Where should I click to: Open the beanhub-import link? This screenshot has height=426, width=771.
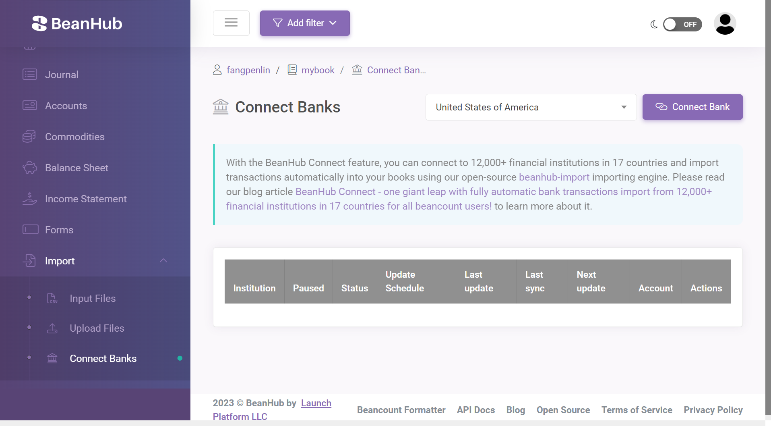point(554,177)
